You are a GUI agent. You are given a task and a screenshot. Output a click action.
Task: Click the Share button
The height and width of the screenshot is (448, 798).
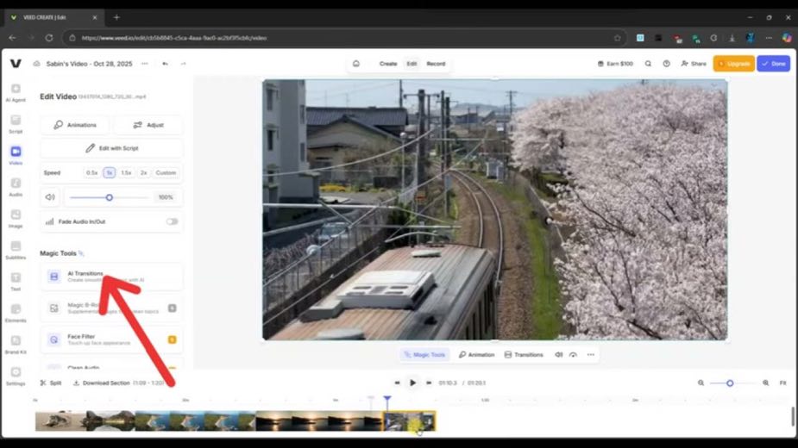[x=694, y=64]
